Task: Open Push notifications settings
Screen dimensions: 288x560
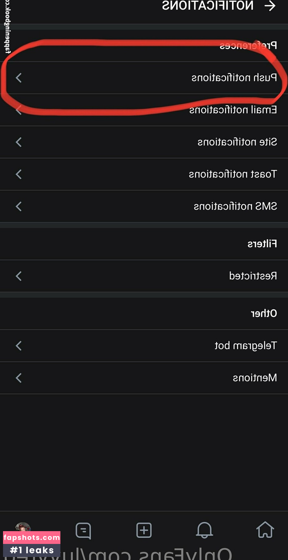Action: pyautogui.click(x=234, y=78)
